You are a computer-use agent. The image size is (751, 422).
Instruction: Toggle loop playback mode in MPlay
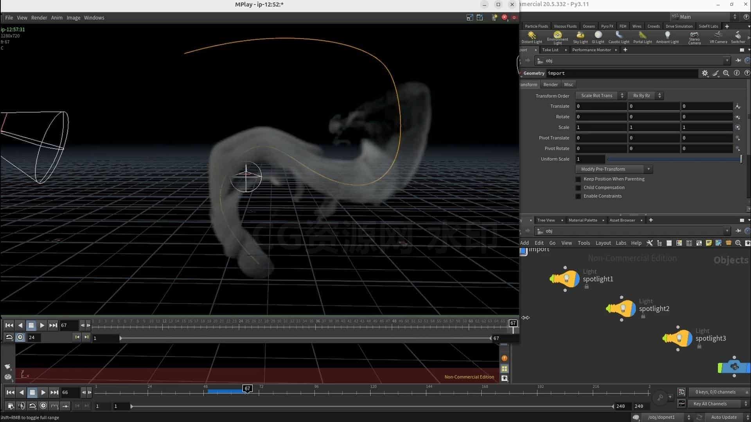pos(9,337)
